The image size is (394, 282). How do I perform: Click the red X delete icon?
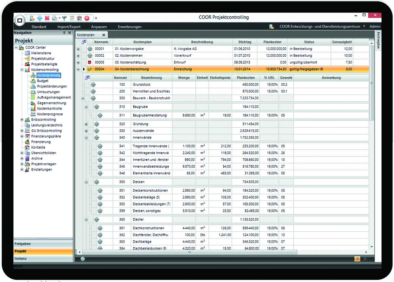pos(47,18)
